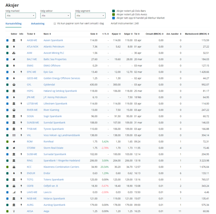Viewport: 216px width, 214px height.
Task: Click lightning info icon for LSTSB-ME
Action: (x=21, y=104)
